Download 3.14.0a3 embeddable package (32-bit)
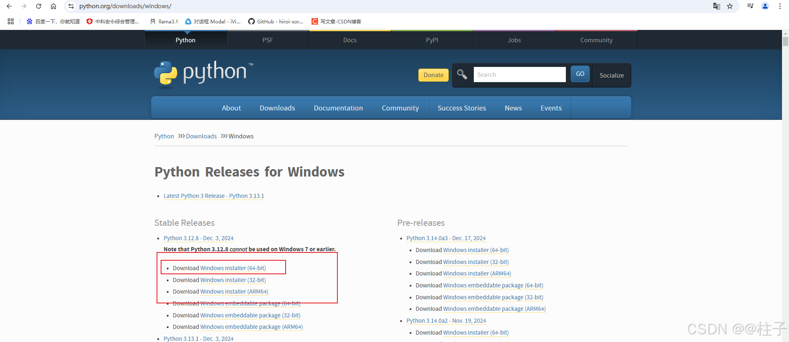The width and height of the screenshot is (789, 342). tap(493, 297)
